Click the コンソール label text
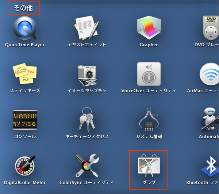The width and height of the screenshot is (219, 194). point(25,136)
